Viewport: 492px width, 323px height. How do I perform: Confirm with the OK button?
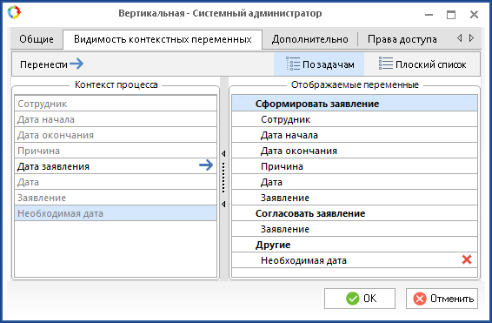pyautogui.click(x=360, y=298)
